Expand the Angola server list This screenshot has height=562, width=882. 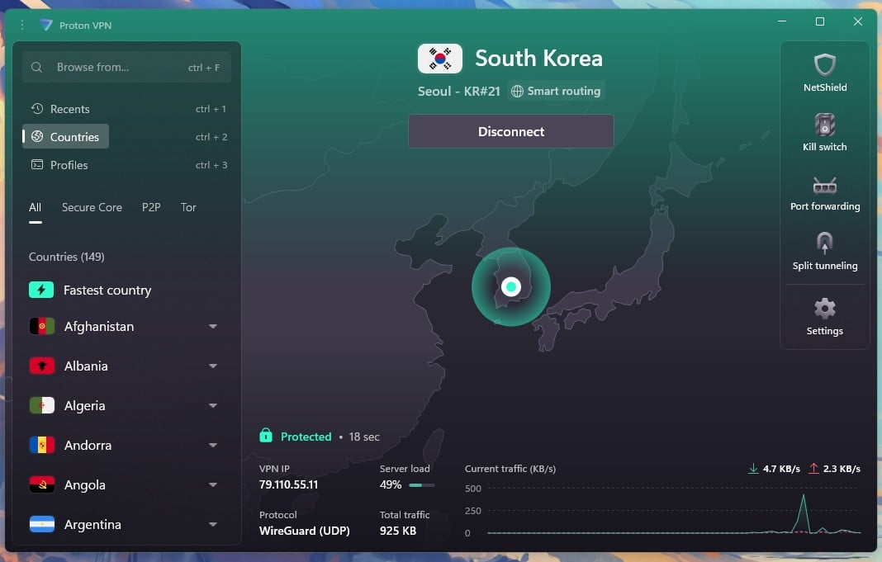pos(213,484)
